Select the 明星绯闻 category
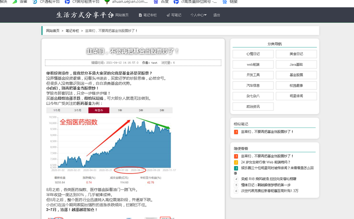 tap(296, 96)
